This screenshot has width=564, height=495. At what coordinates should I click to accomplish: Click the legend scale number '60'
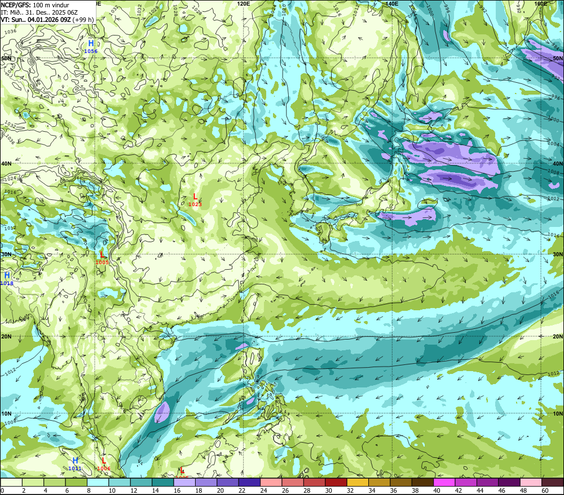coord(545,490)
